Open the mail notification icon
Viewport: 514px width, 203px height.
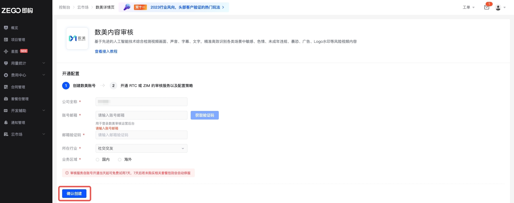(486, 7)
